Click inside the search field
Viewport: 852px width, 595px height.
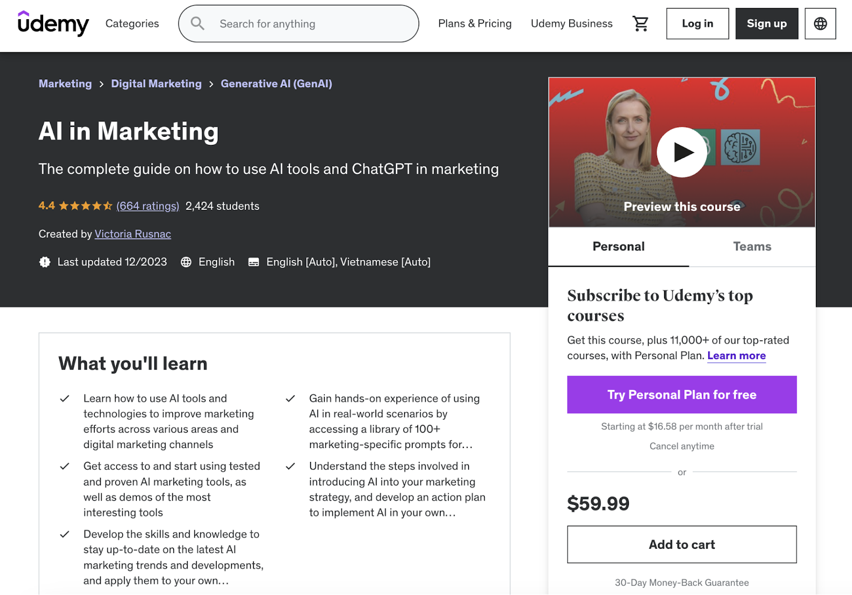tap(298, 23)
